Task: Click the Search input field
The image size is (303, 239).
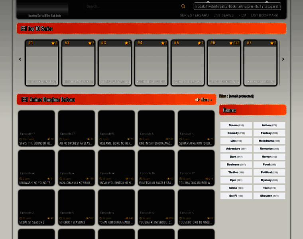Action: (x=132, y=6)
